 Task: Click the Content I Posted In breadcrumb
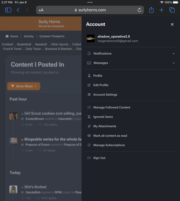[52, 36]
